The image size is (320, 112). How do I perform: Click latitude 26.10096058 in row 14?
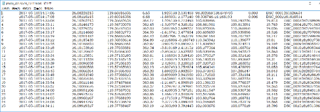82,64
